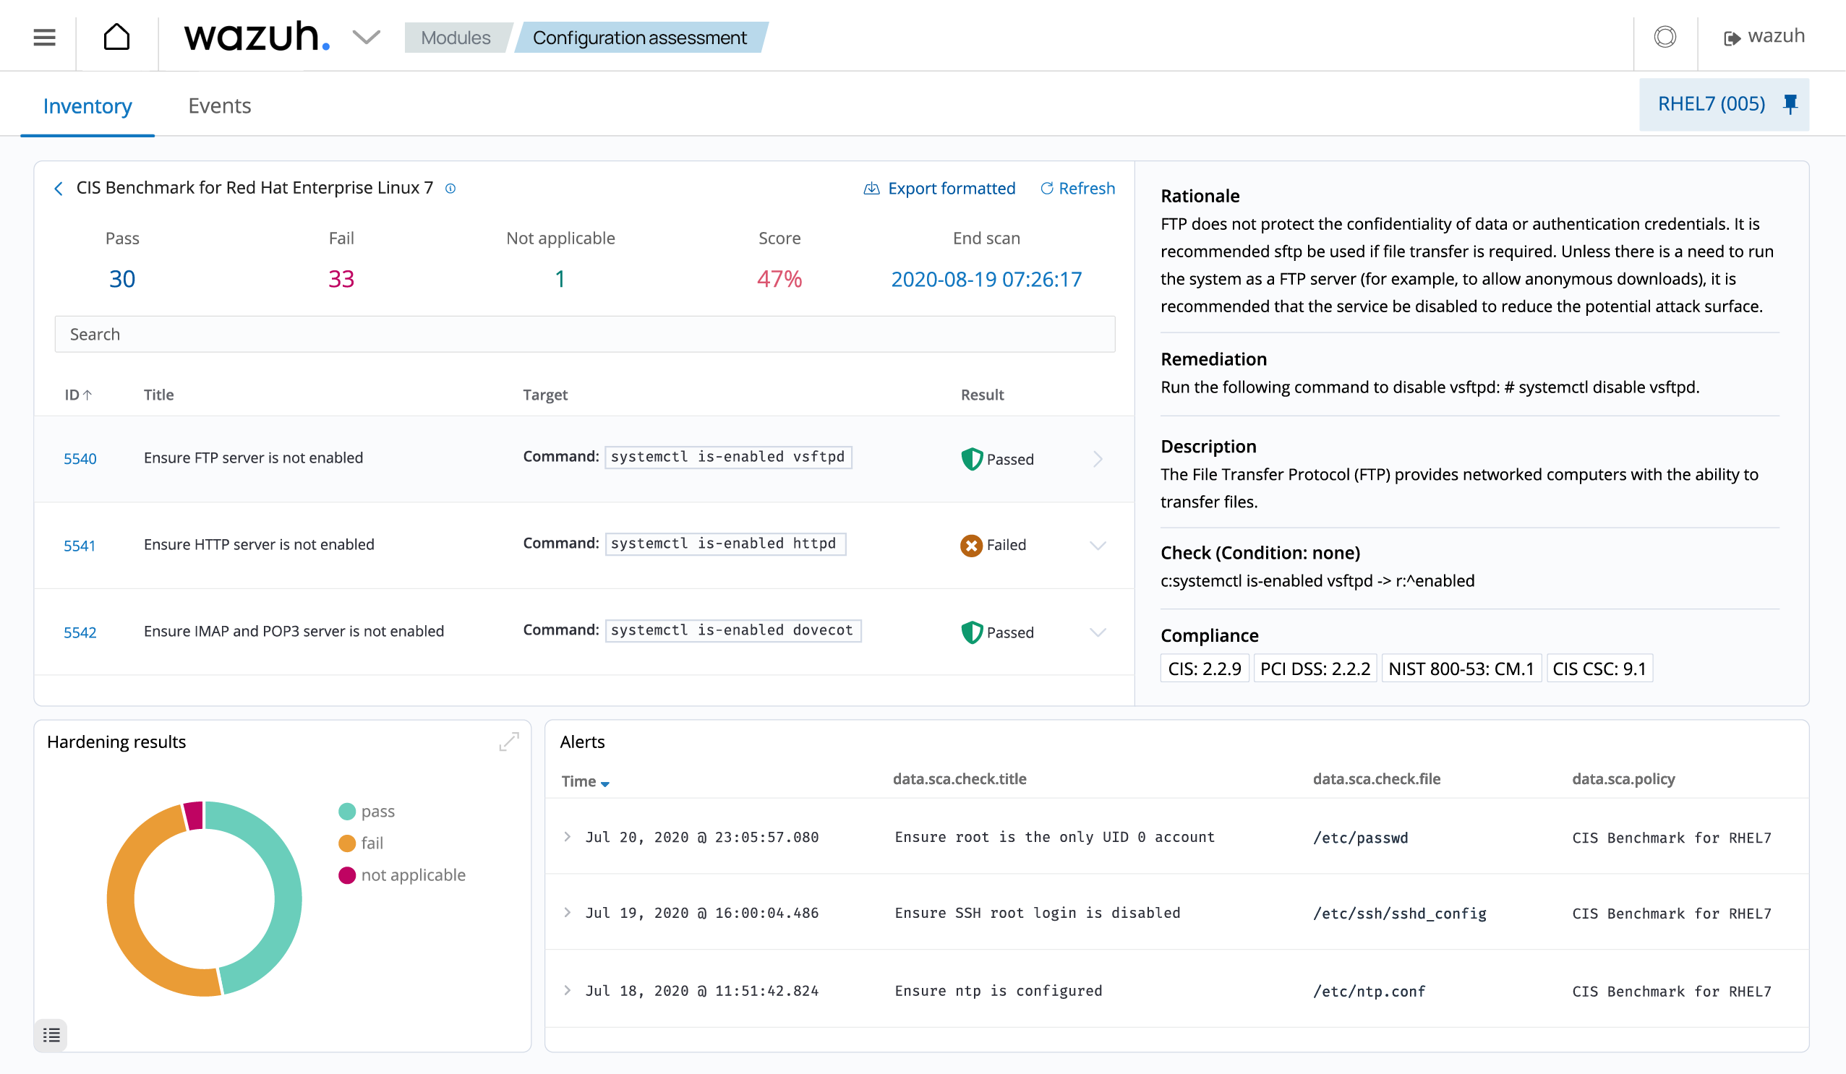Click the Pass count 30
Viewport: 1846px width, 1074px height.
pyautogui.click(x=121, y=279)
